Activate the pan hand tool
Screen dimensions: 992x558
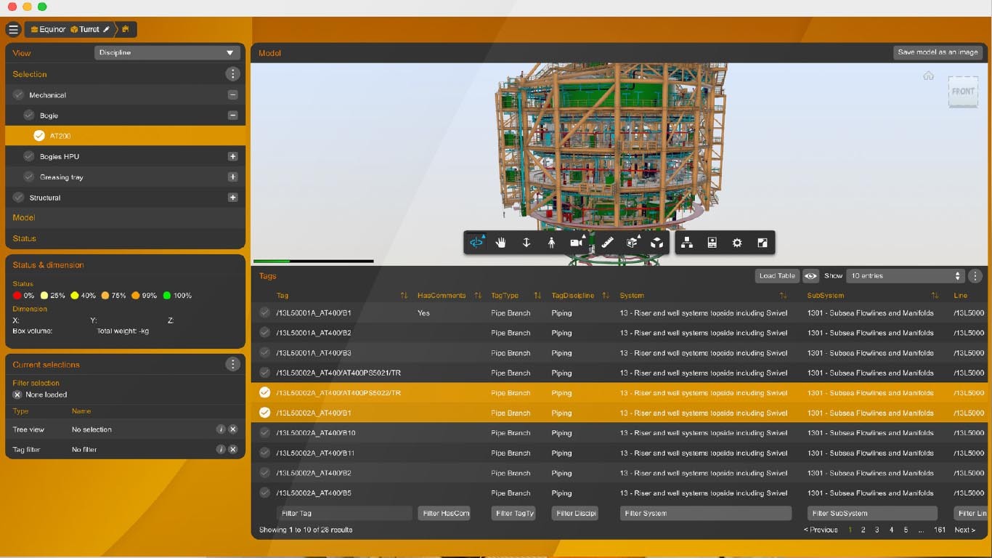(501, 243)
